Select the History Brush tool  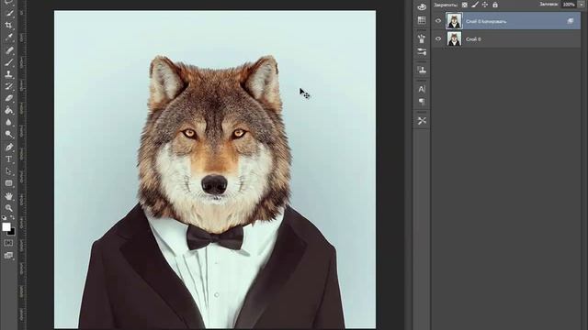coord(9,86)
